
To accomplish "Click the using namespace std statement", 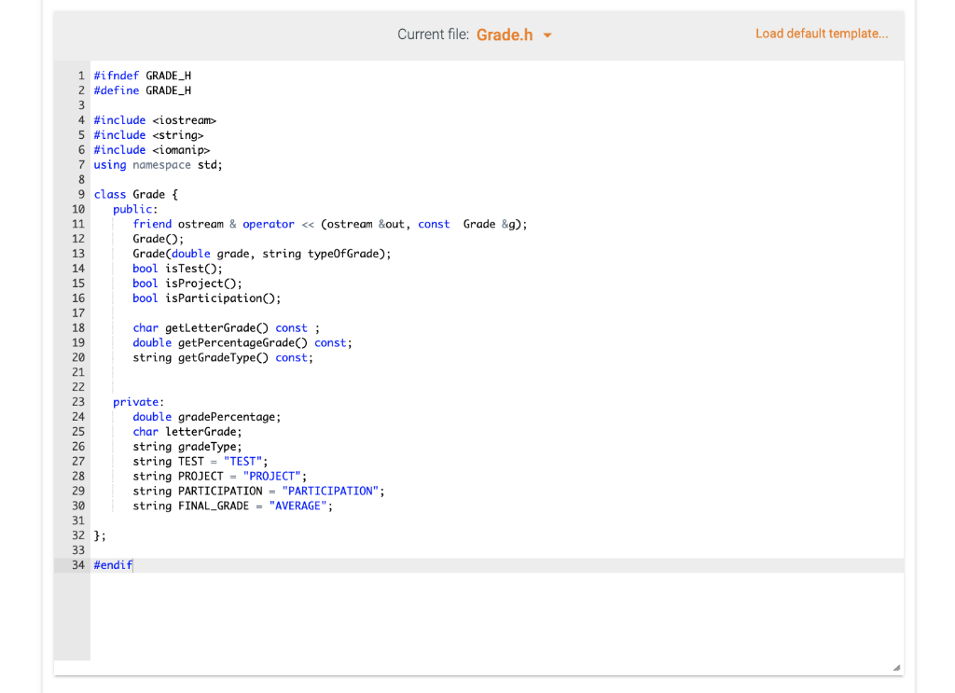I will [x=157, y=164].
